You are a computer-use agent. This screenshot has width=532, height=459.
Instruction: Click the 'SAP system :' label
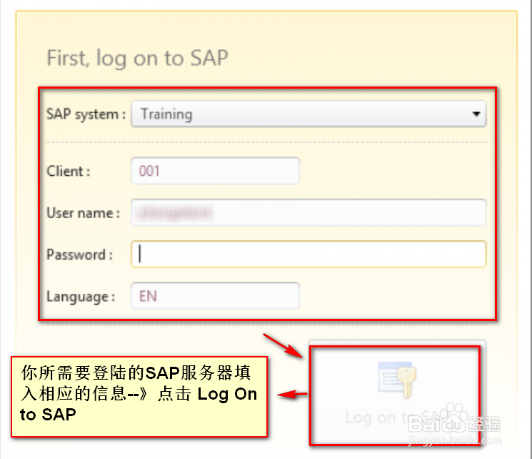click(x=86, y=114)
